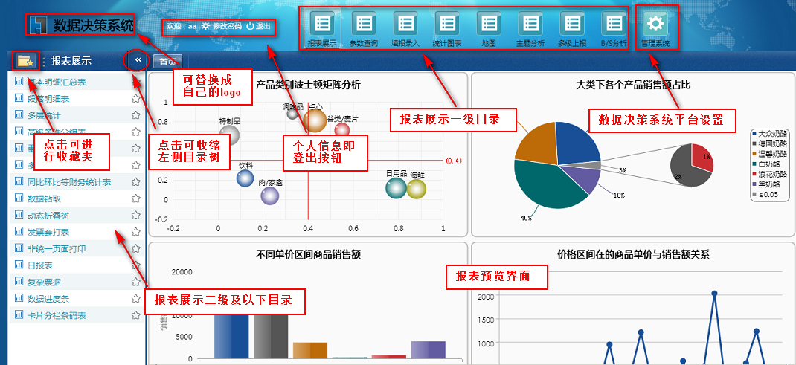Open 卡片分栏条码表 report

pos(57,315)
